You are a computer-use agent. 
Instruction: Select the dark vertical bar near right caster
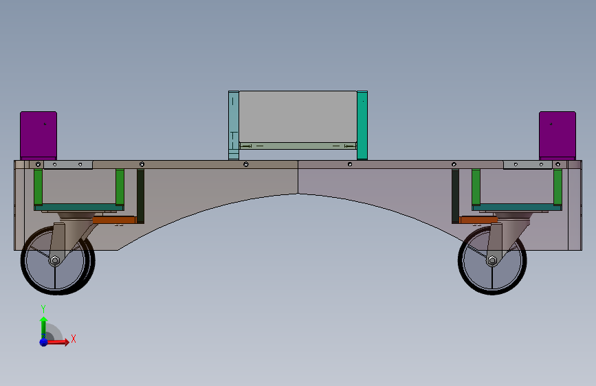point(455,196)
